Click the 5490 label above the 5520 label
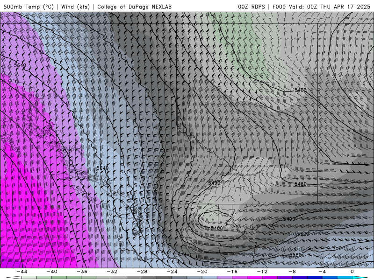This screenshot has height=280, width=374. [289, 219]
